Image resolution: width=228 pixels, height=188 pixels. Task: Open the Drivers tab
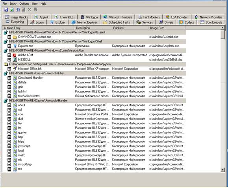click(166, 22)
